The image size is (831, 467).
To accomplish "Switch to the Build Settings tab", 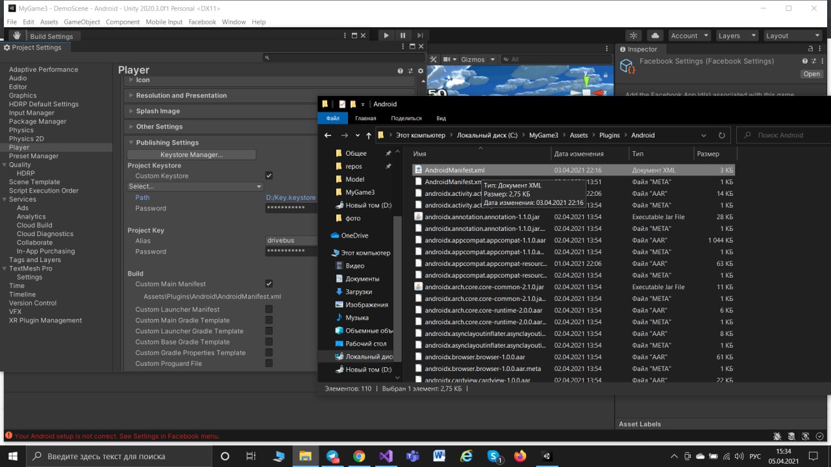I will [51, 36].
